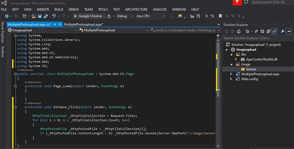Click the Undo arrow icon
This screenshot has width=294, height=149.
click(54, 16)
